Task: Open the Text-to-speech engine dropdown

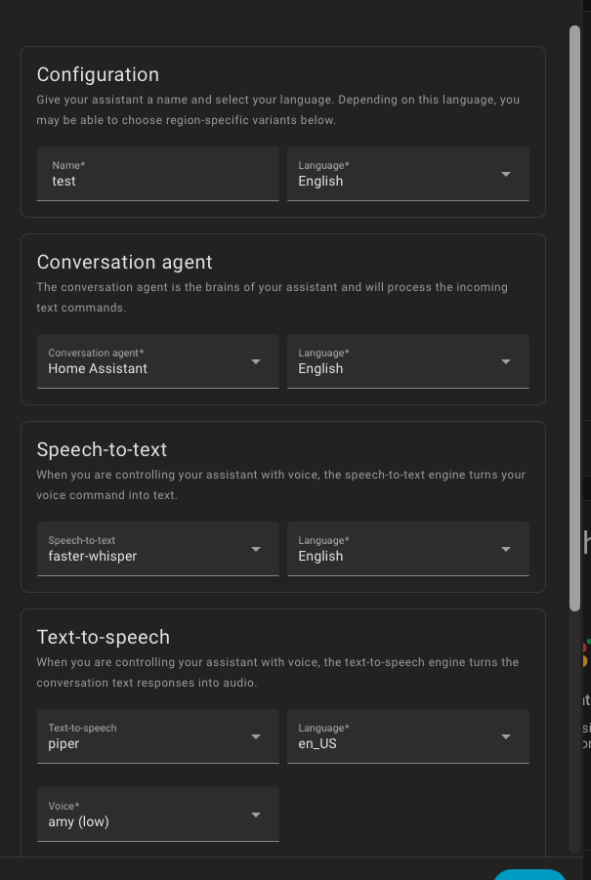Action: (x=147, y=736)
